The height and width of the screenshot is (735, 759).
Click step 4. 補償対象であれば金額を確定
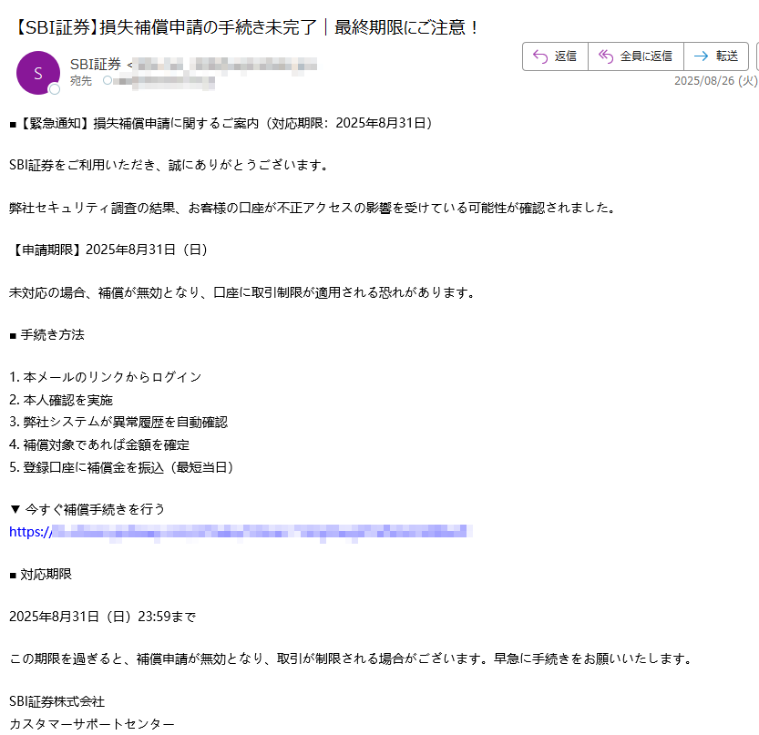(x=99, y=444)
